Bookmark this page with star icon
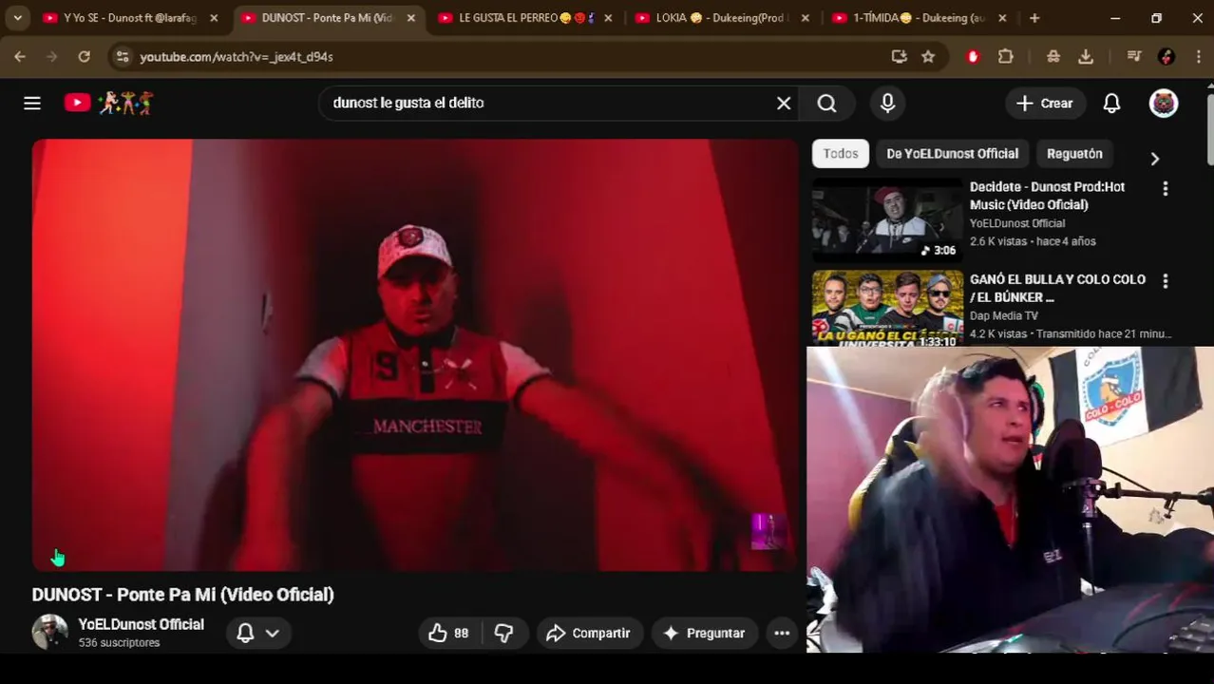Image resolution: width=1214 pixels, height=684 pixels. 928,57
